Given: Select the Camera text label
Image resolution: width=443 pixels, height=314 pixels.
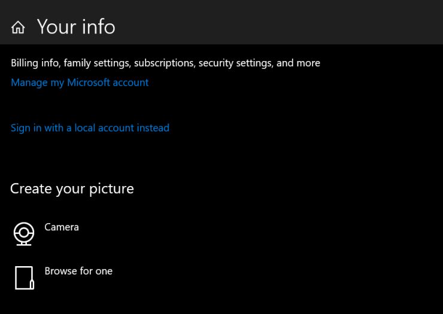Looking at the screenshot, I should [62, 227].
